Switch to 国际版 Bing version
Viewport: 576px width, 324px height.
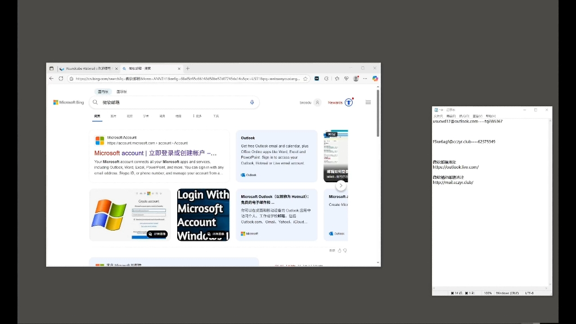pyautogui.click(x=121, y=92)
